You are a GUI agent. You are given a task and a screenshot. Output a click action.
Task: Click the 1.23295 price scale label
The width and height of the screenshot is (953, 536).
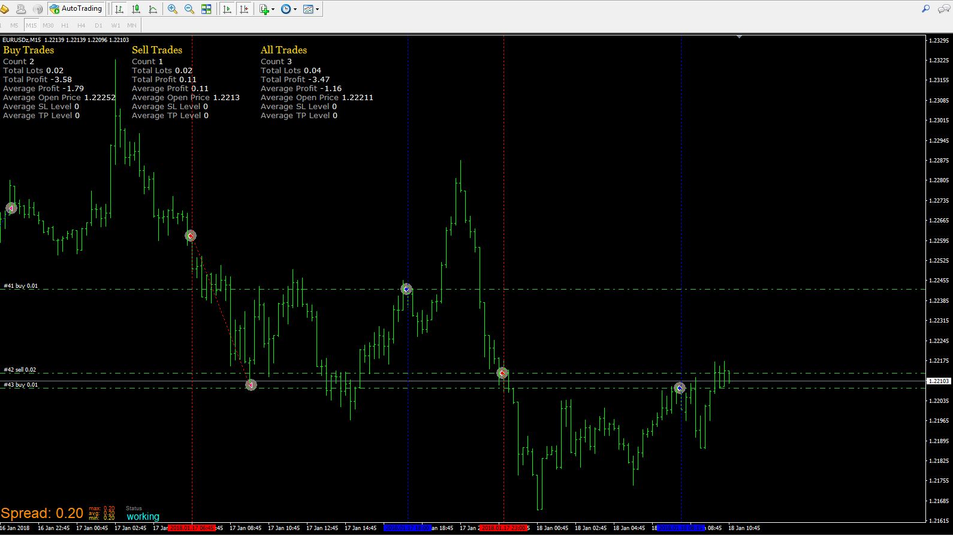pyautogui.click(x=939, y=40)
